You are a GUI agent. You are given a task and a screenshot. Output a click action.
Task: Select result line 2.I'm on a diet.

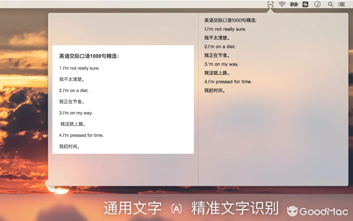220,46
